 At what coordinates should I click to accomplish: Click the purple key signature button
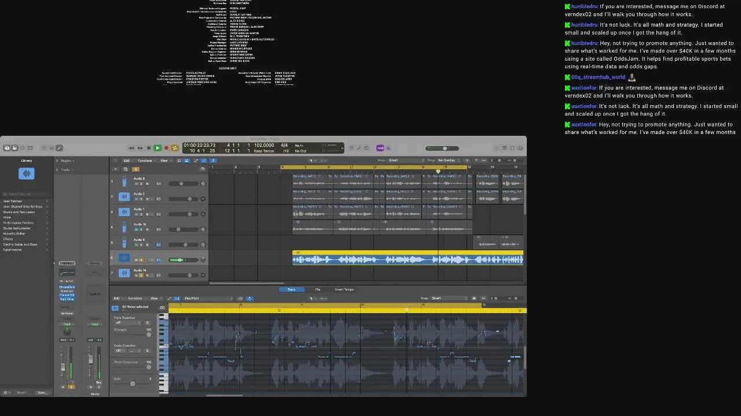[380, 148]
